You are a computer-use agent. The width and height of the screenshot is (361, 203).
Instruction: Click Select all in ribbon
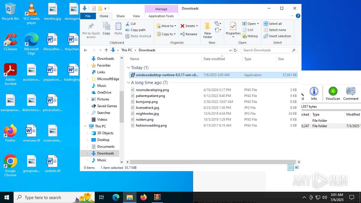273,24
